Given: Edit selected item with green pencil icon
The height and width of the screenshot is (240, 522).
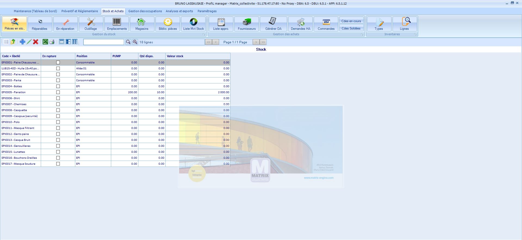Looking at the screenshot, I should click(29, 42).
